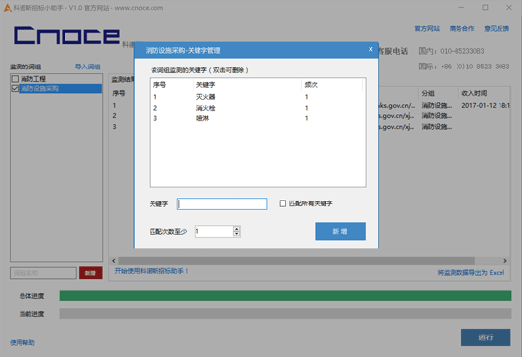Open 导入词组 link
This screenshot has height=357, width=522.
[88, 67]
